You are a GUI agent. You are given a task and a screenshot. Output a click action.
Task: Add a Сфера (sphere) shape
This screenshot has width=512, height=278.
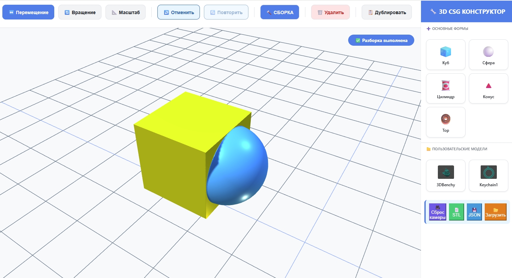pos(488,55)
